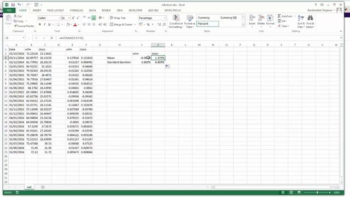Toggle Wrap Text for the cell

118,18
